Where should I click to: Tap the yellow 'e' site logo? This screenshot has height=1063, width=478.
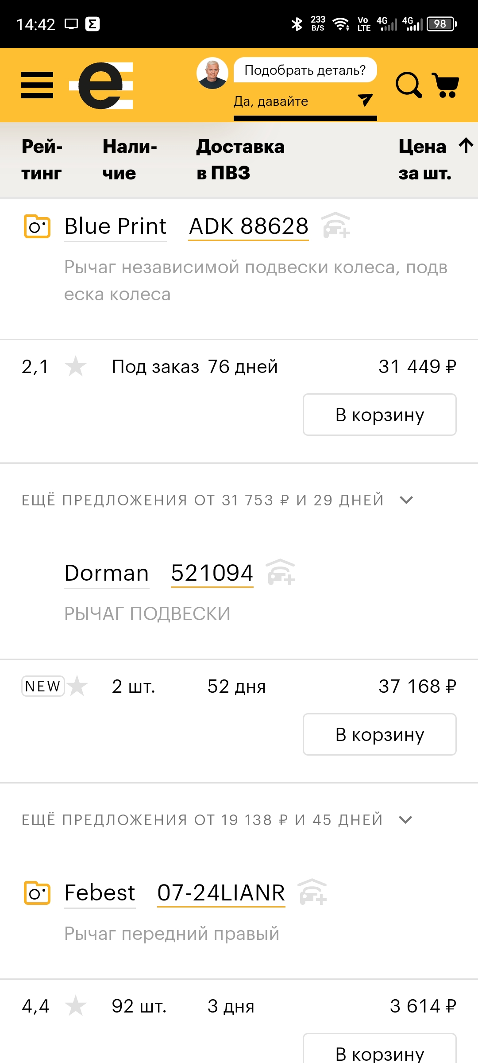point(102,85)
